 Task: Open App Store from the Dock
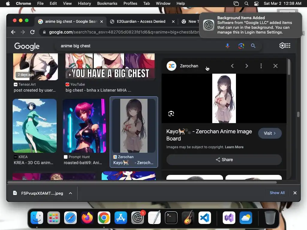click(121, 218)
